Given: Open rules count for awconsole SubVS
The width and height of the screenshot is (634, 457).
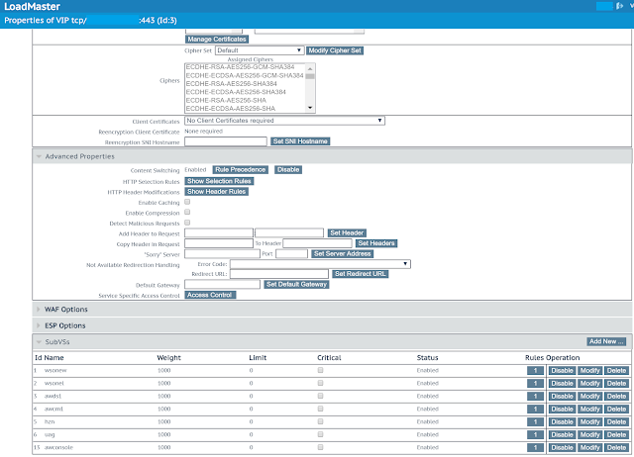Looking at the screenshot, I should click(x=535, y=448).
